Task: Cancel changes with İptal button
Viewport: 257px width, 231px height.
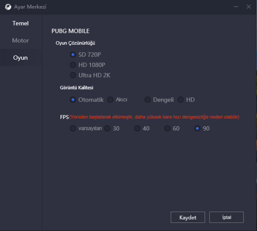Action: (227, 217)
